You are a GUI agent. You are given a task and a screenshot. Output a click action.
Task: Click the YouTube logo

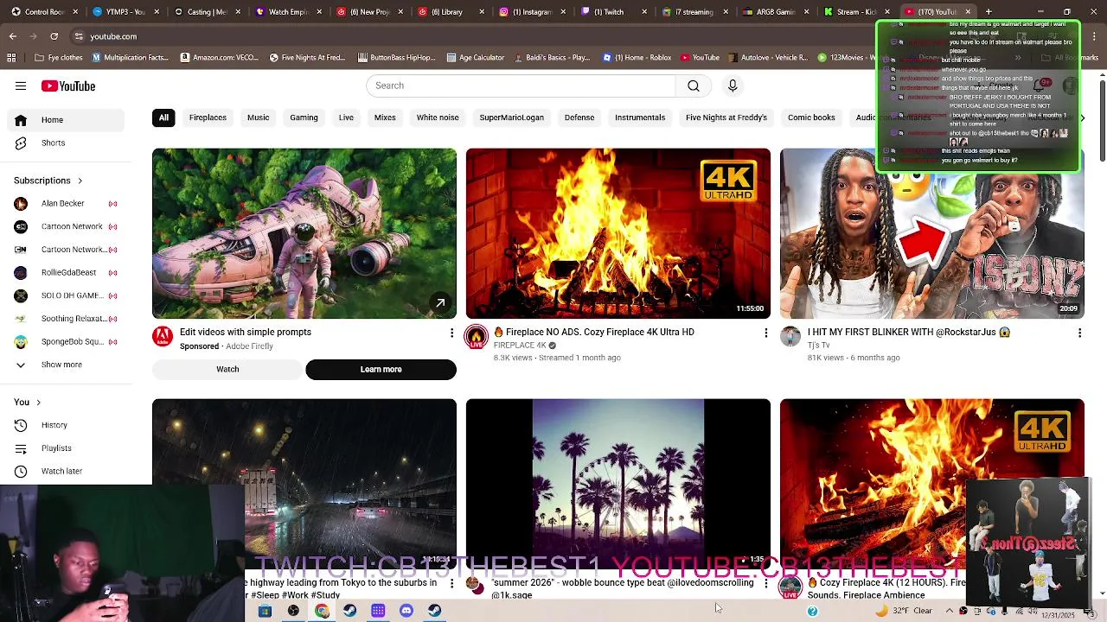coord(68,86)
